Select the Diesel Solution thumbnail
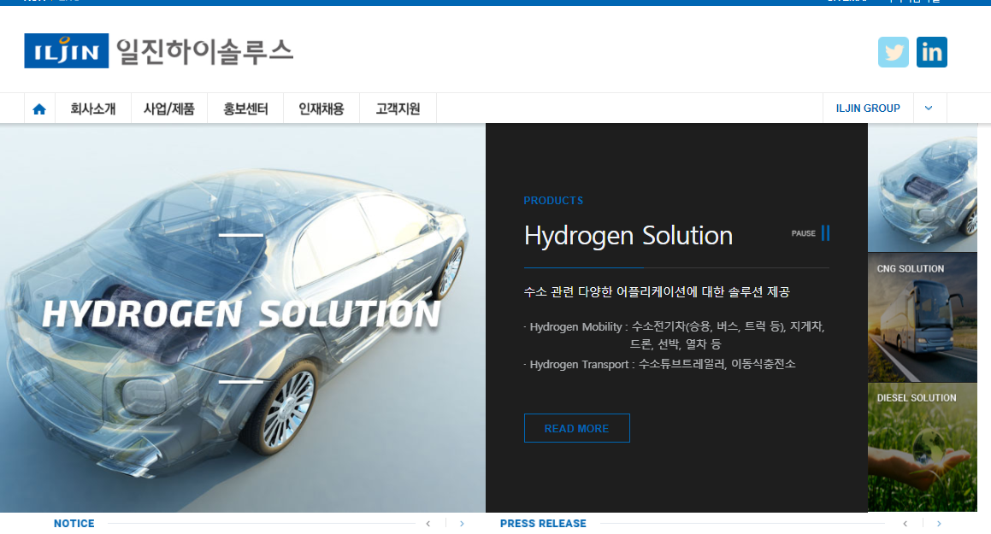Screen dimensions: 991x534 922,447
